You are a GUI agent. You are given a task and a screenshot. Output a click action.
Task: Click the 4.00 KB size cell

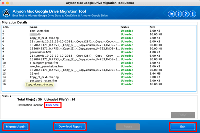pyautogui.click(x=155, y=52)
